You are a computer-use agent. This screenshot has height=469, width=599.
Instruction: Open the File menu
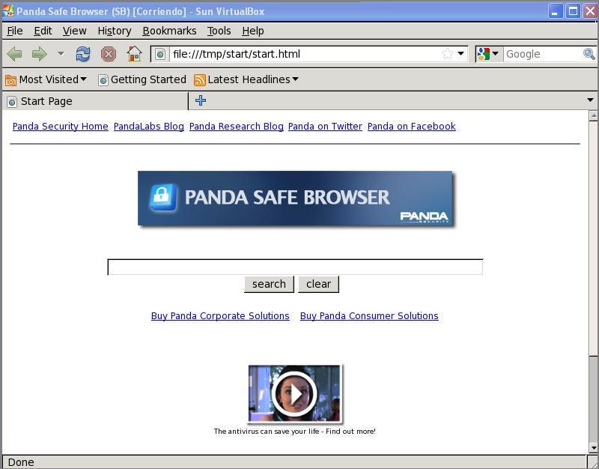point(15,31)
